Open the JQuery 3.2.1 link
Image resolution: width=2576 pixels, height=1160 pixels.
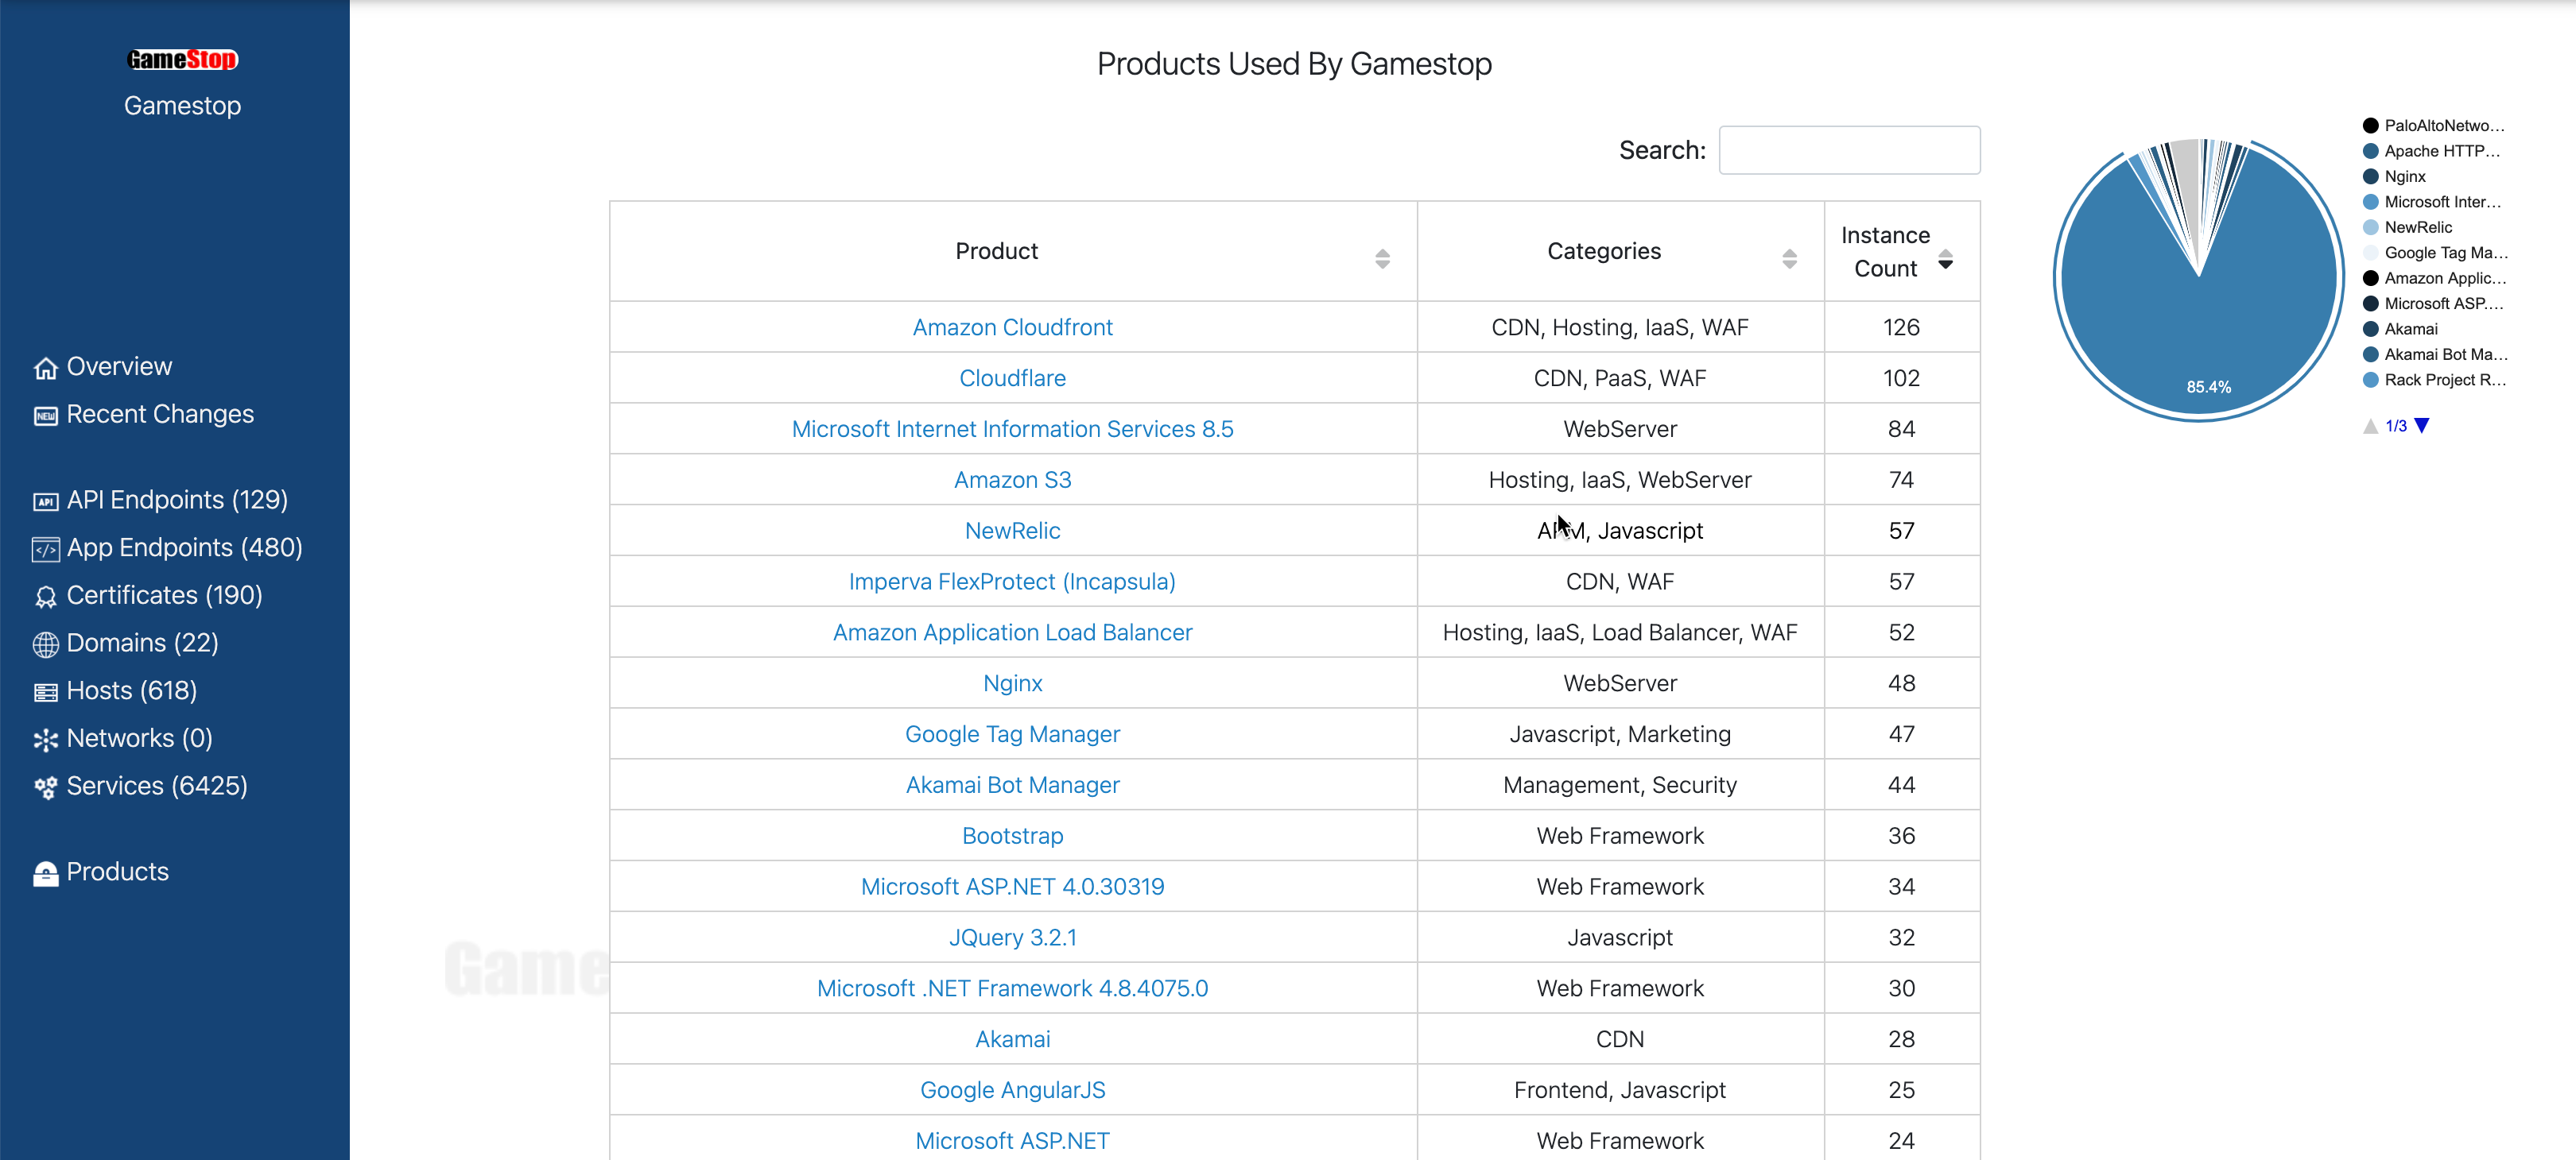[1012, 938]
